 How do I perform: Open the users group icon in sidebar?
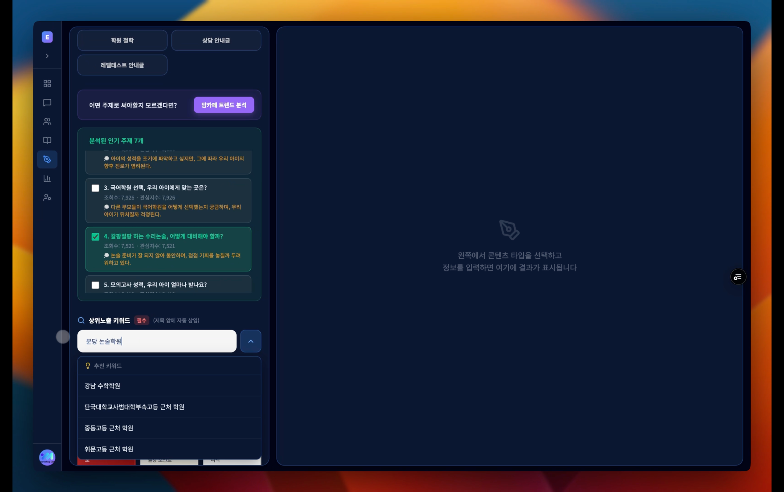47,121
